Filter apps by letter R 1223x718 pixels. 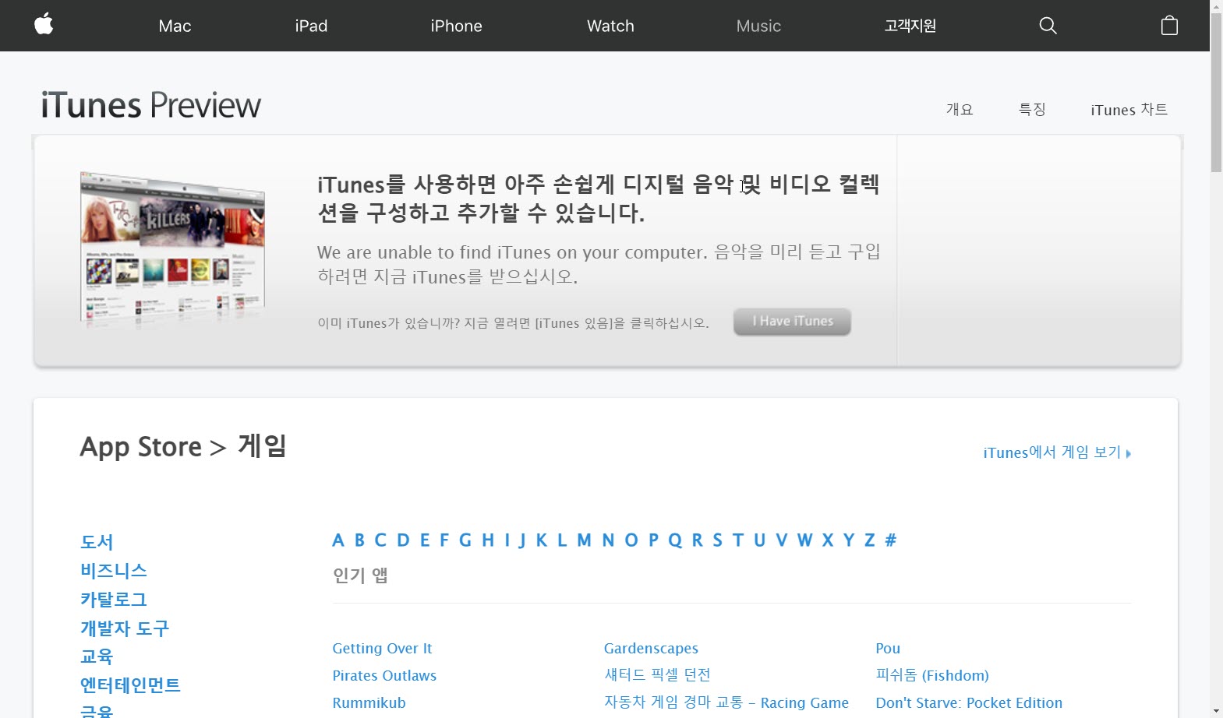point(698,540)
